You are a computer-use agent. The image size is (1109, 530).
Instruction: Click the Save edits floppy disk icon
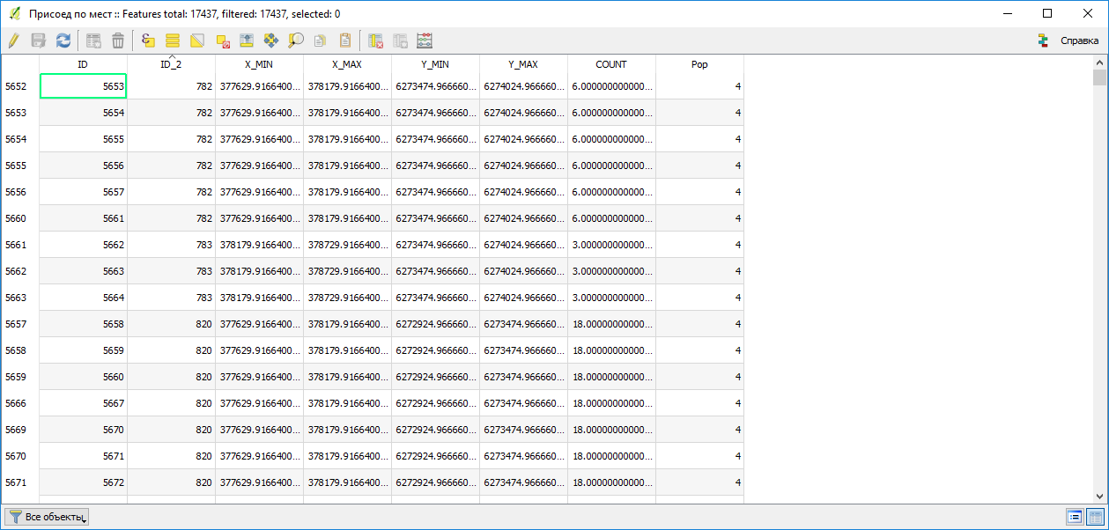(x=38, y=40)
